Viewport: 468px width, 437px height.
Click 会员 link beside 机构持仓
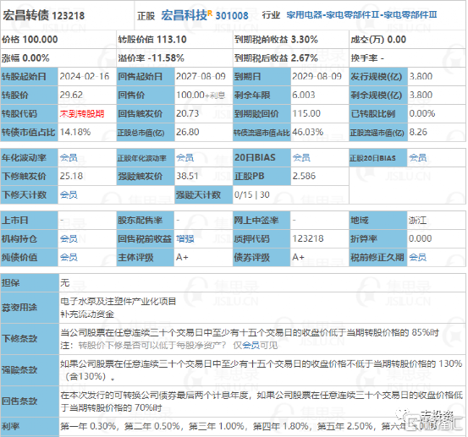point(69,238)
